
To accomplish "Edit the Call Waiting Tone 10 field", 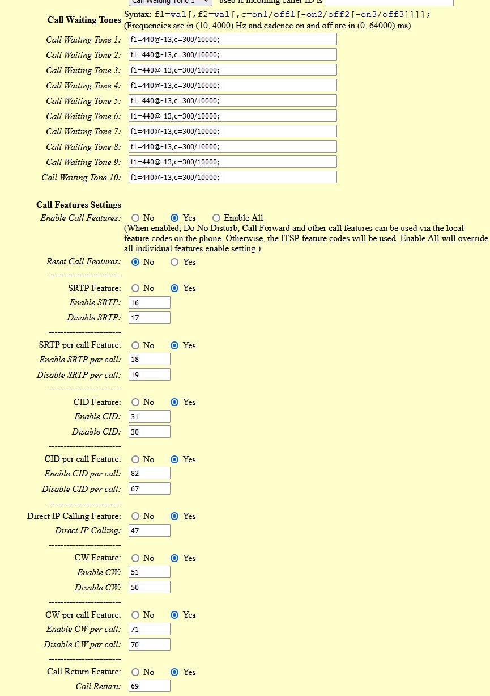I will 233,178.
